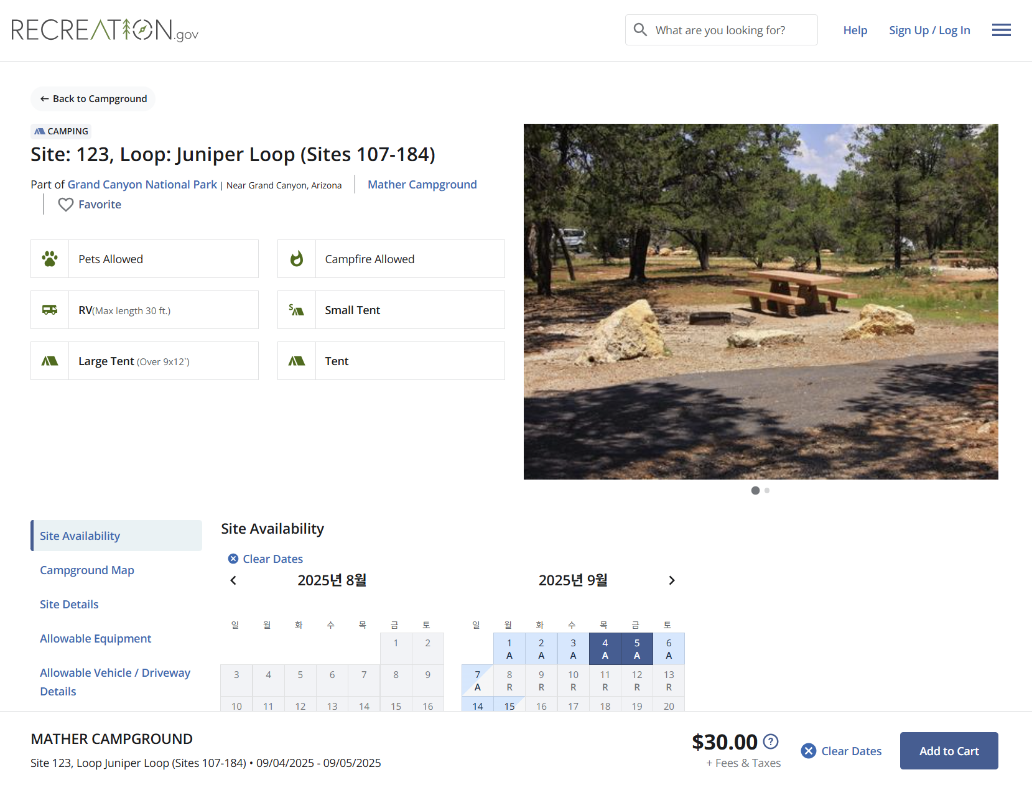Click Clear Dates above the calendar

266,559
